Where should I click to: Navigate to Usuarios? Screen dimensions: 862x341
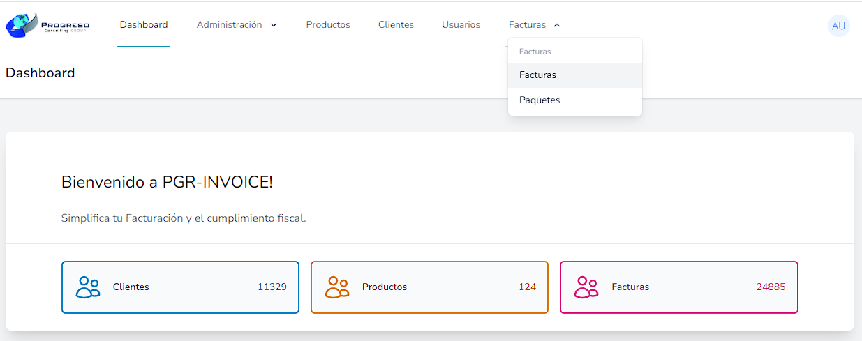point(461,25)
